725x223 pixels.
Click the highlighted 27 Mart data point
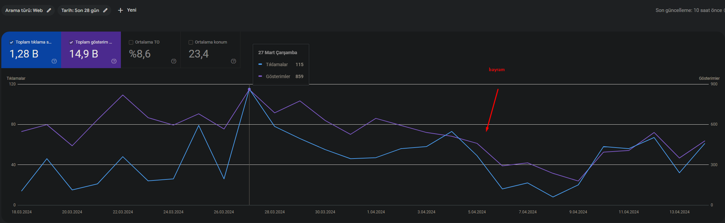tap(249, 89)
